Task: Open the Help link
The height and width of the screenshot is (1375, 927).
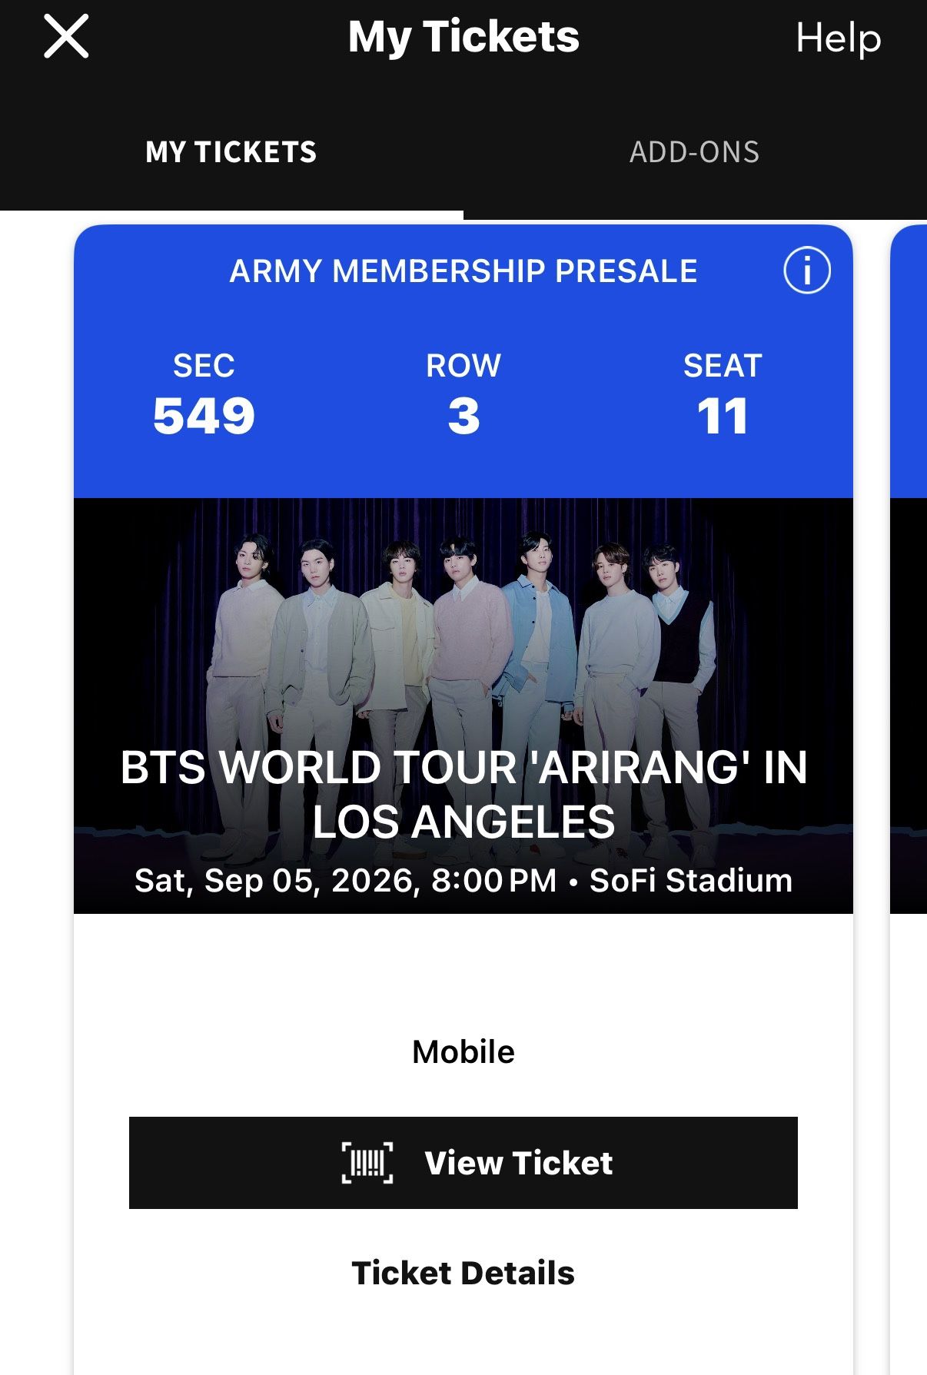Action: pos(838,38)
